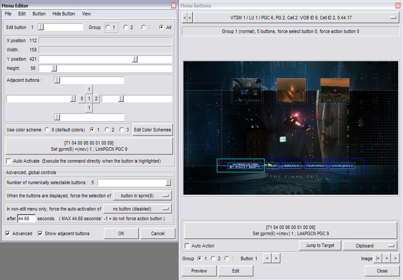The height and width of the screenshot is (280, 403).
Task: Go to next button with arrow
Action: coord(276,258)
